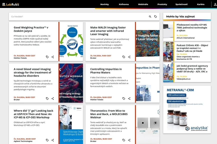Share the blood vessel imaging webinar
217x144 pixels.
(53, 99)
